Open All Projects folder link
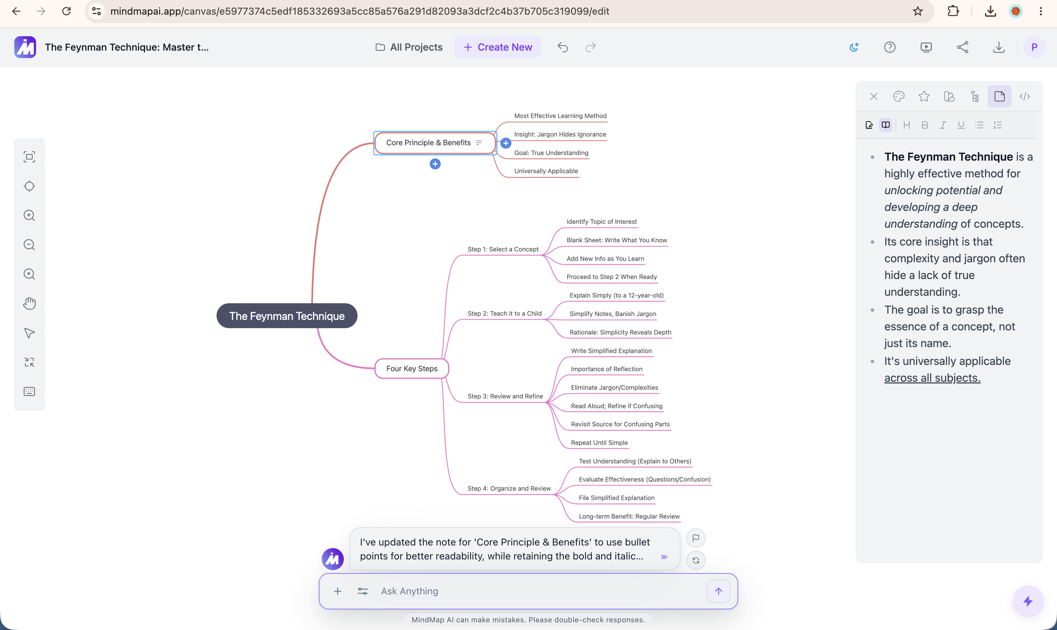The image size is (1057, 630). tap(409, 47)
